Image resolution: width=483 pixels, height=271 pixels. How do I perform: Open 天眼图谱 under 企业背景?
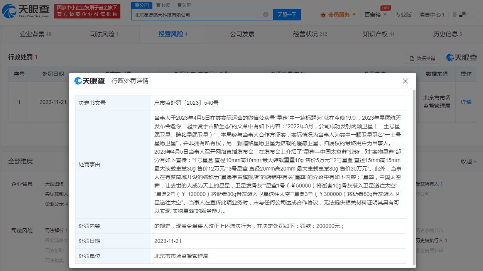pos(54,184)
